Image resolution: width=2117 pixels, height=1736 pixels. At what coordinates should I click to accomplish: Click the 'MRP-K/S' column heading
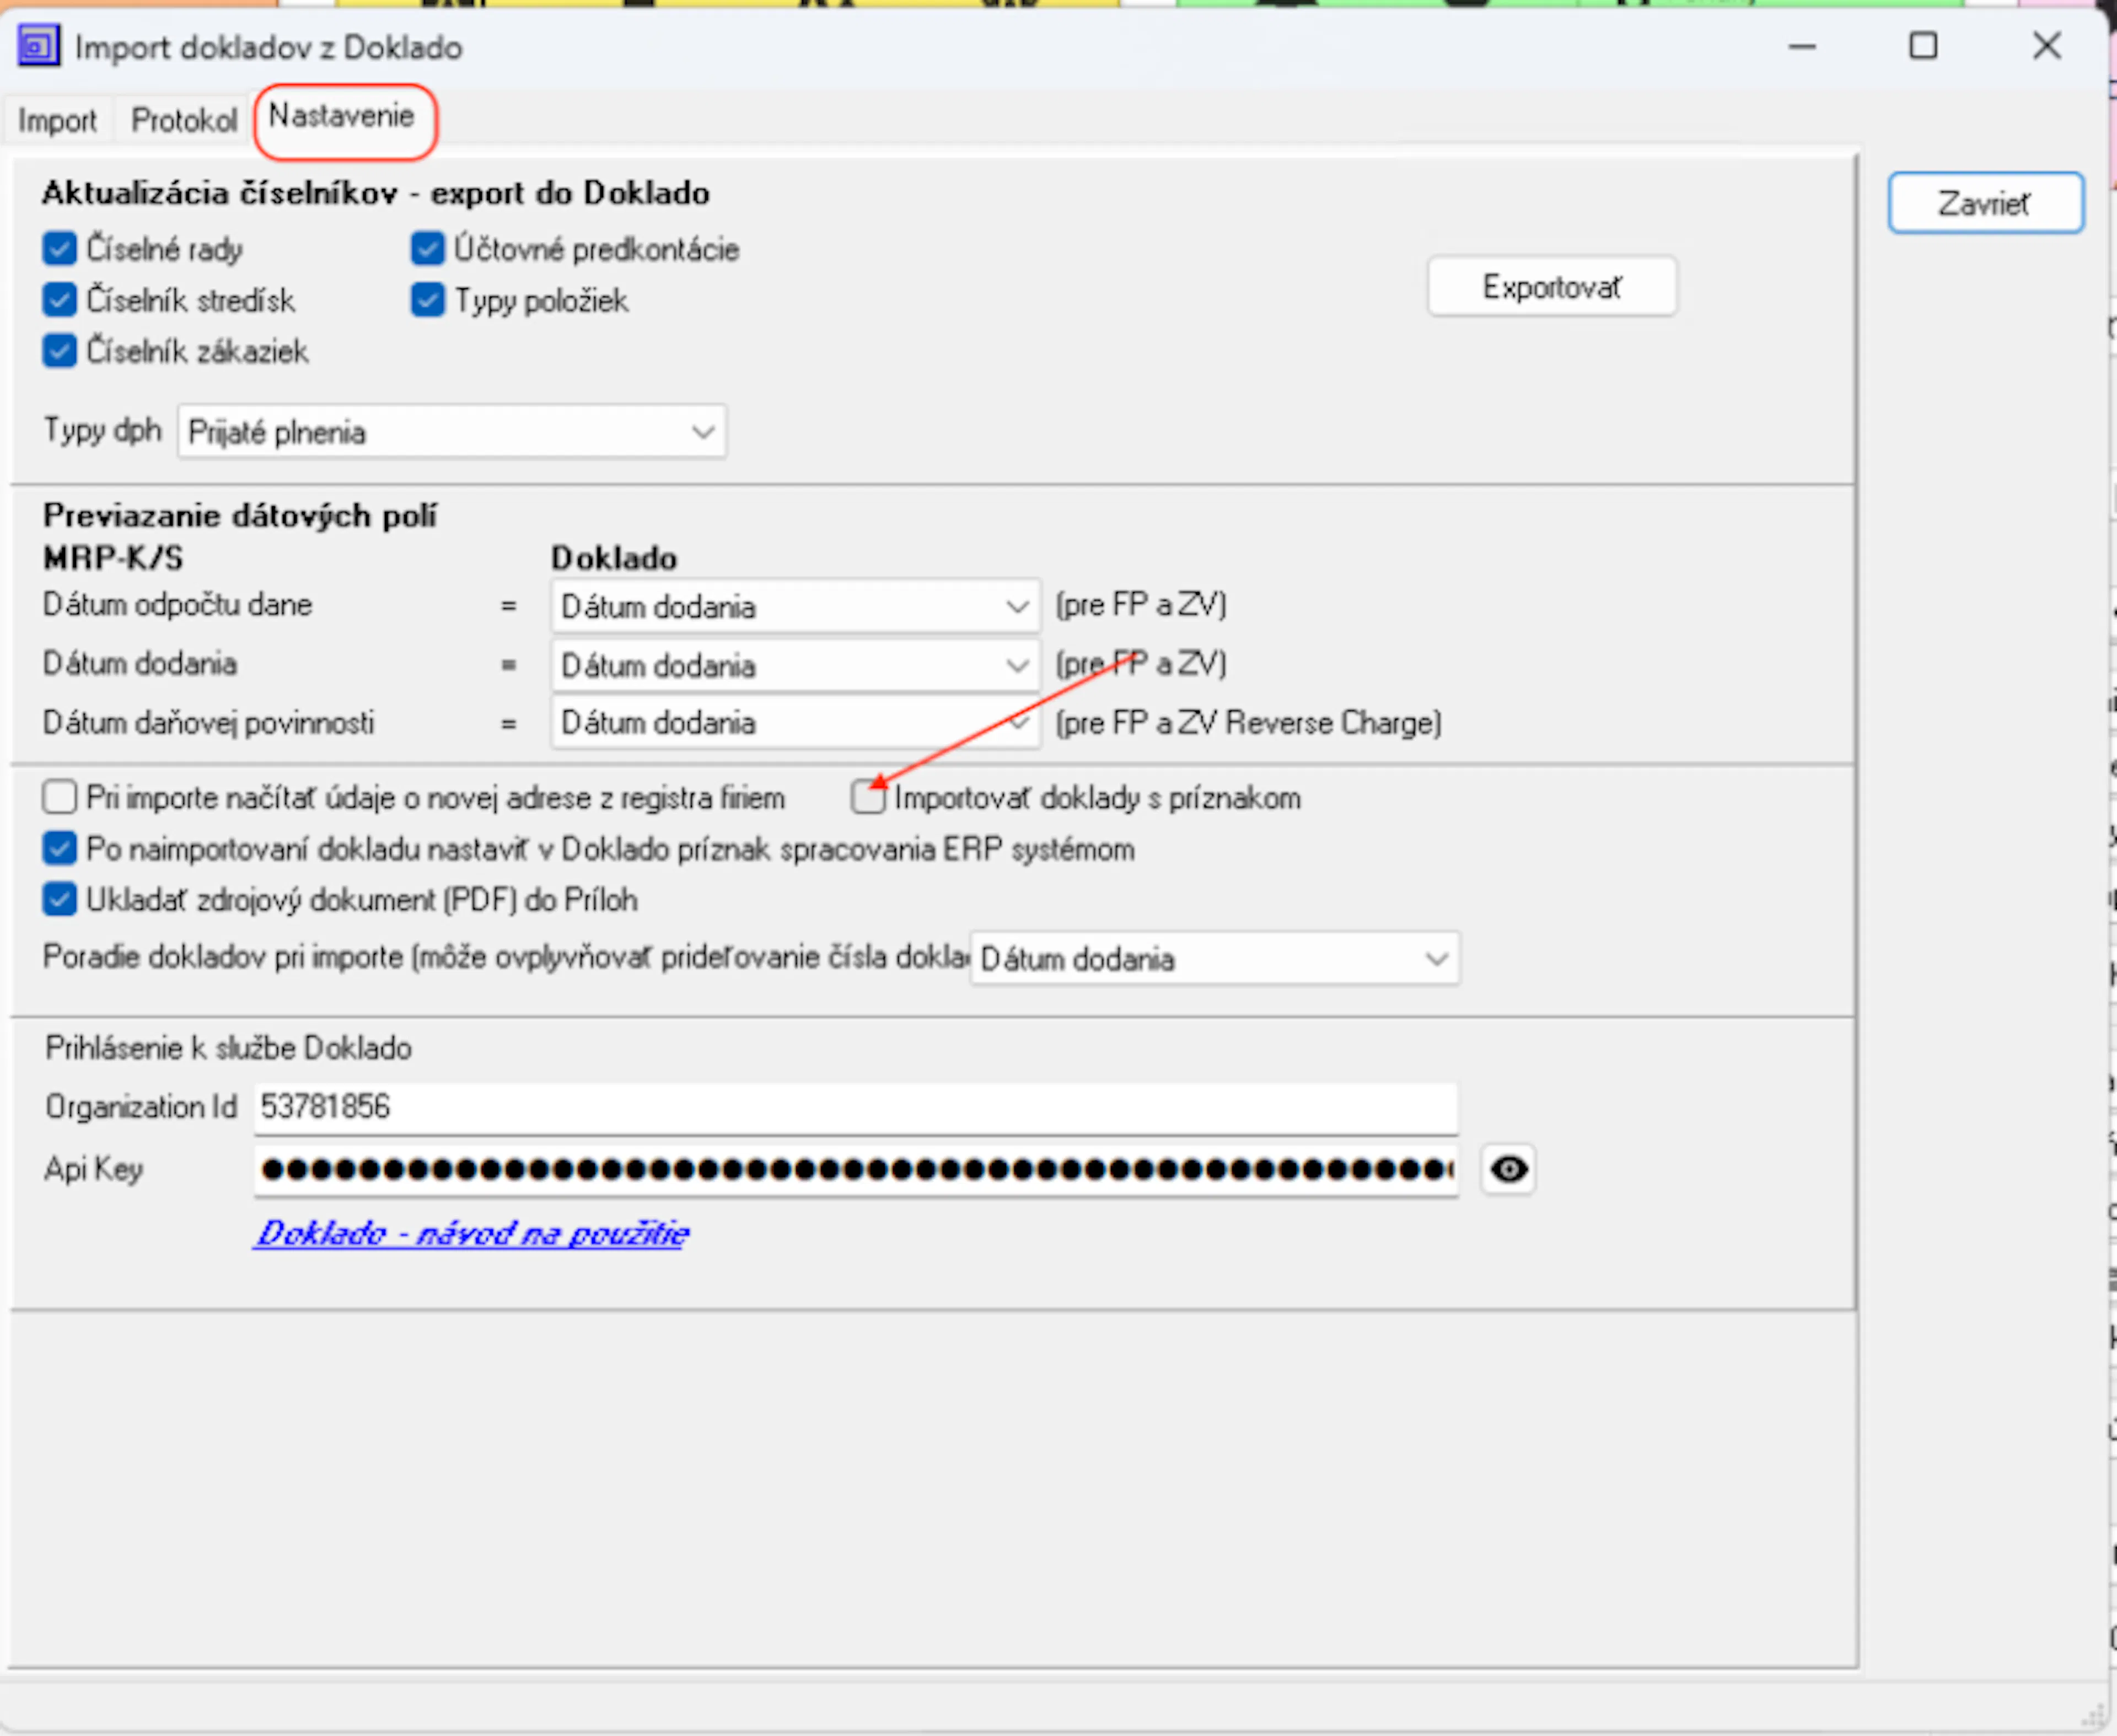pos(113,558)
